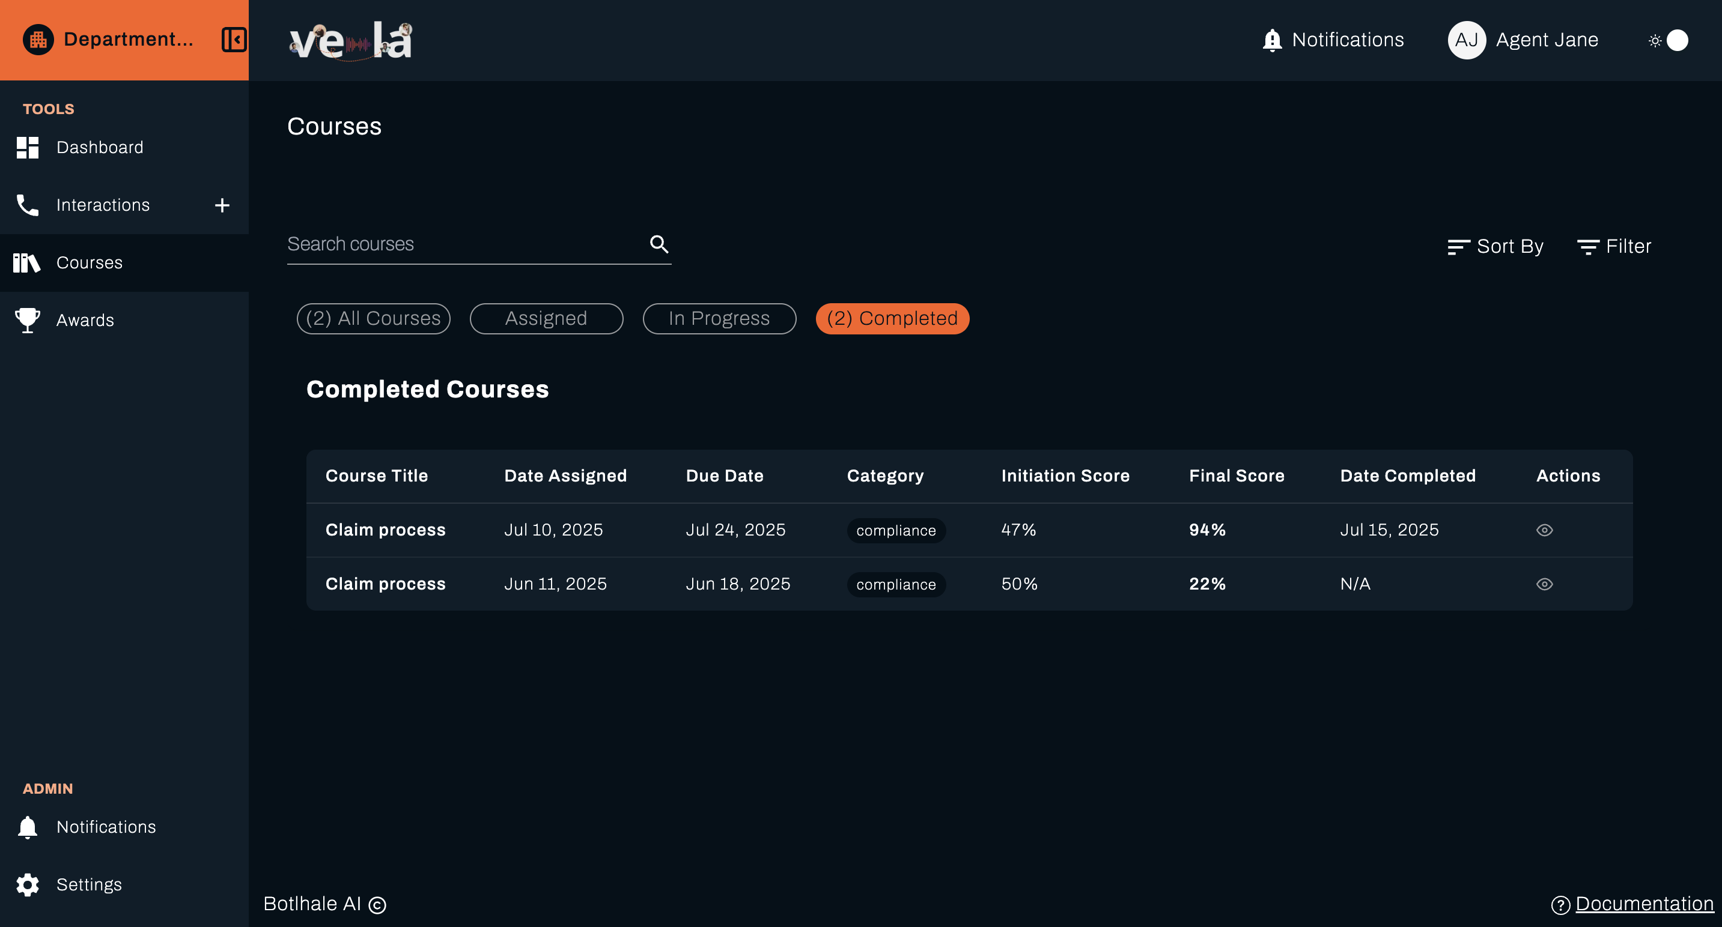Open the Courses library icon

tap(28, 262)
